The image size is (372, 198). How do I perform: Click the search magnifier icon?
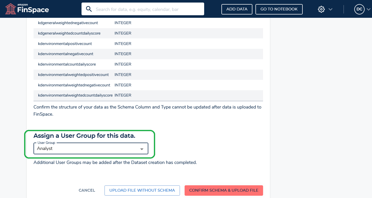pos(89,9)
